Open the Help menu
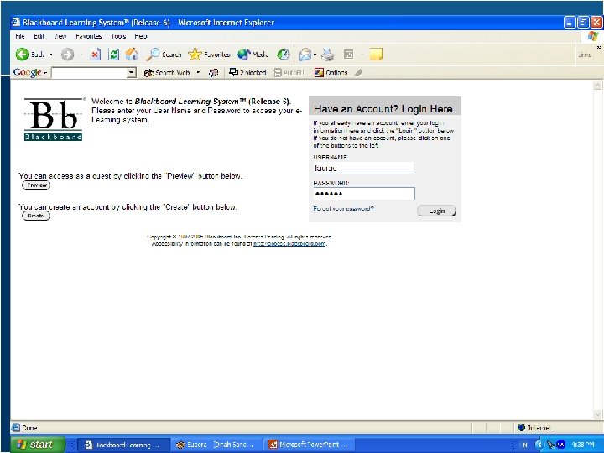This screenshot has width=604, height=453. (141, 36)
